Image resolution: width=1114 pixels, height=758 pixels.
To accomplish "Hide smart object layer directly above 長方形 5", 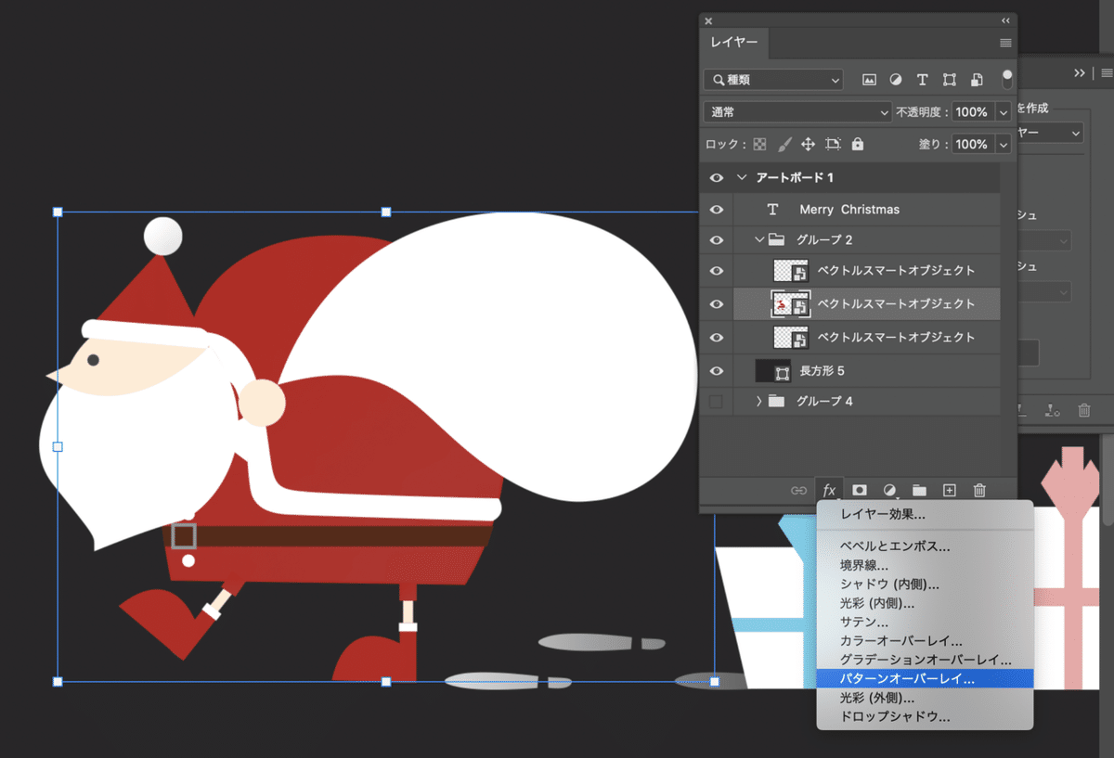I will point(716,337).
